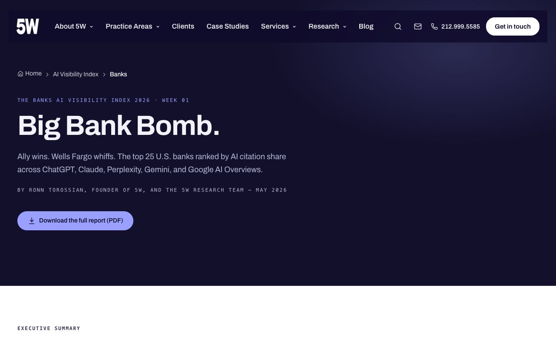Open the Case Studies page

228,26
